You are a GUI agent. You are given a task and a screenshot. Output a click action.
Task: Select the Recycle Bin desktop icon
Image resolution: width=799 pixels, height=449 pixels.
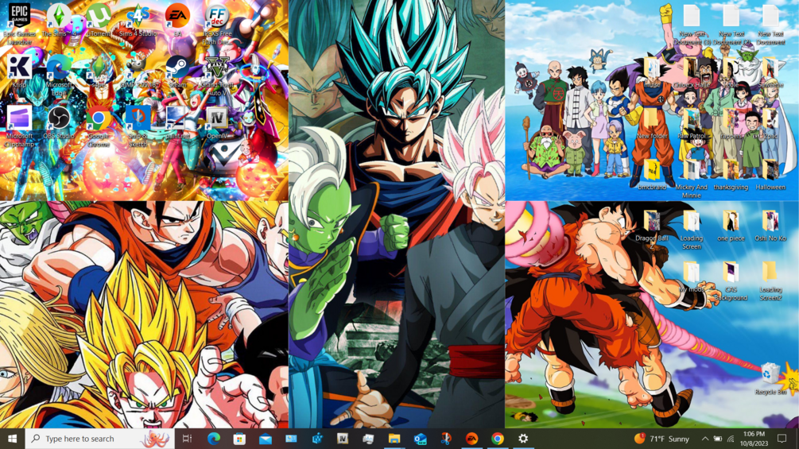click(770, 378)
